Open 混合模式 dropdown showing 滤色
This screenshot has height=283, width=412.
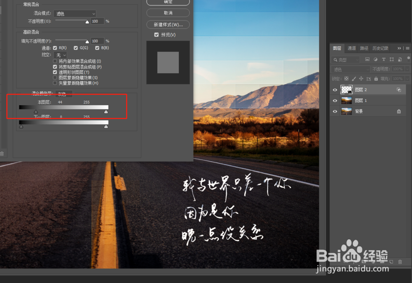[x=75, y=14]
